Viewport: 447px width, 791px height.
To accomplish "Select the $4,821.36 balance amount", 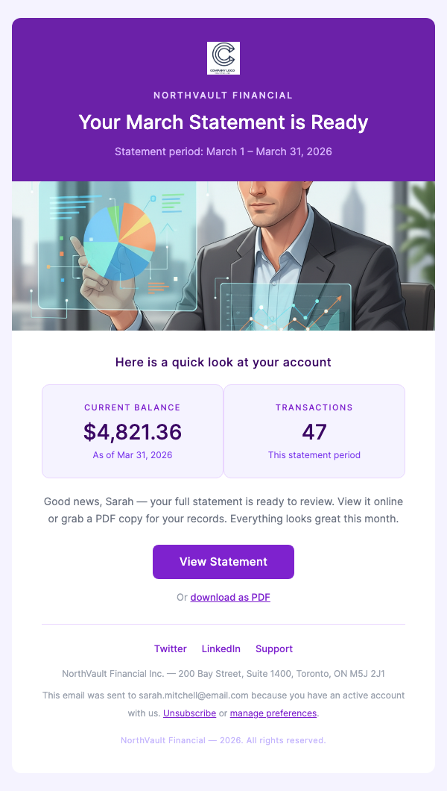I will point(133,431).
